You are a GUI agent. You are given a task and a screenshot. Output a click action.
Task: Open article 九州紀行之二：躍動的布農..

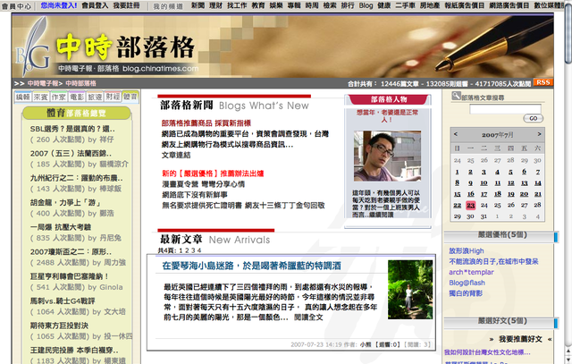click(76, 178)
